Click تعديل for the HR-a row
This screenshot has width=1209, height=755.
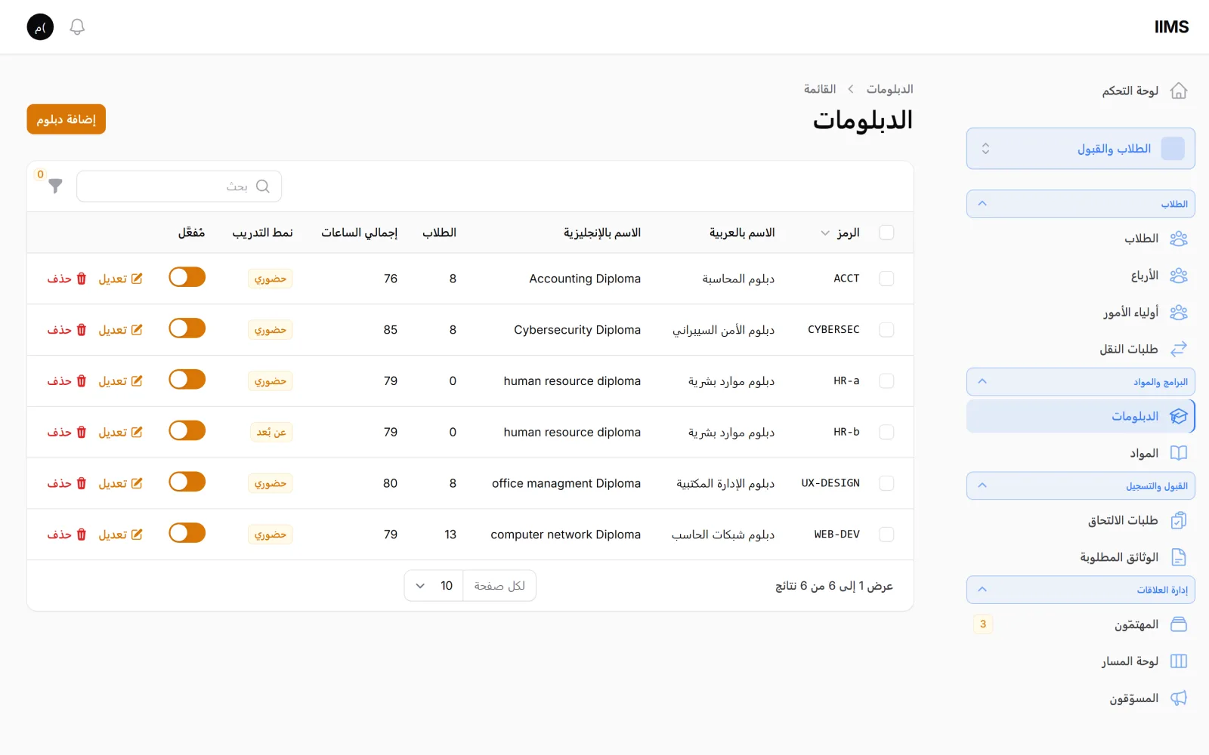coord(120,381)
